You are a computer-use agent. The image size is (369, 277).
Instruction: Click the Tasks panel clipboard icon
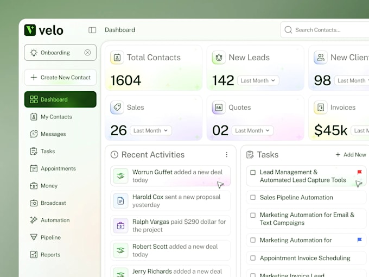pos(250,155)
